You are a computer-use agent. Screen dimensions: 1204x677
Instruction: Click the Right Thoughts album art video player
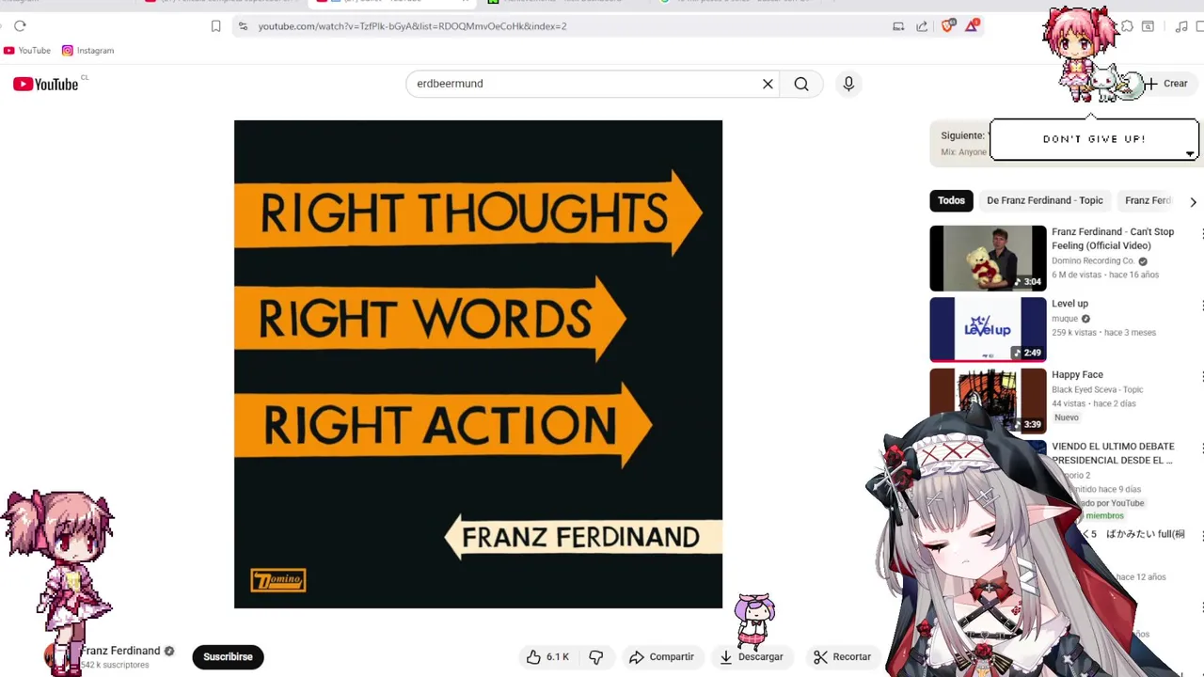[x=478, y=364]
